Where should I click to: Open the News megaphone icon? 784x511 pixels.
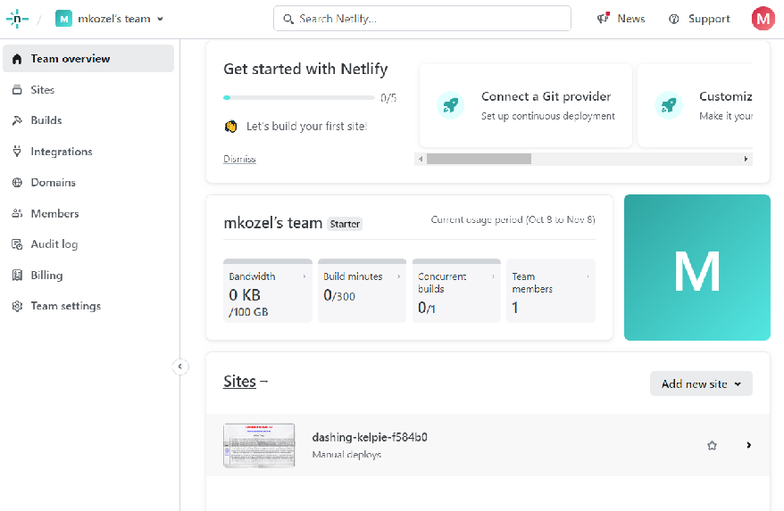coord(604,19)
